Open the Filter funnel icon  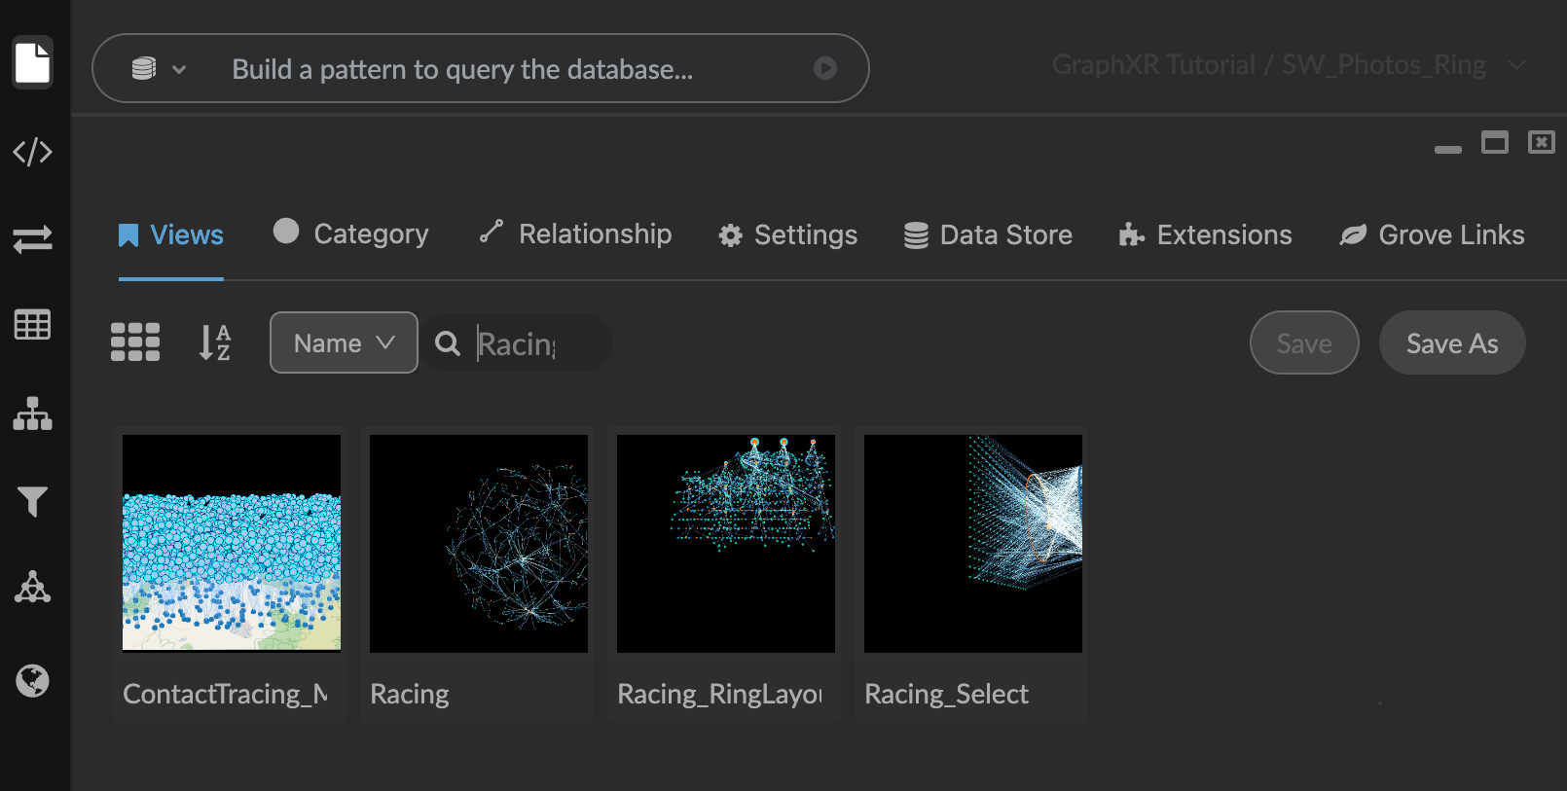pos(32,501)
